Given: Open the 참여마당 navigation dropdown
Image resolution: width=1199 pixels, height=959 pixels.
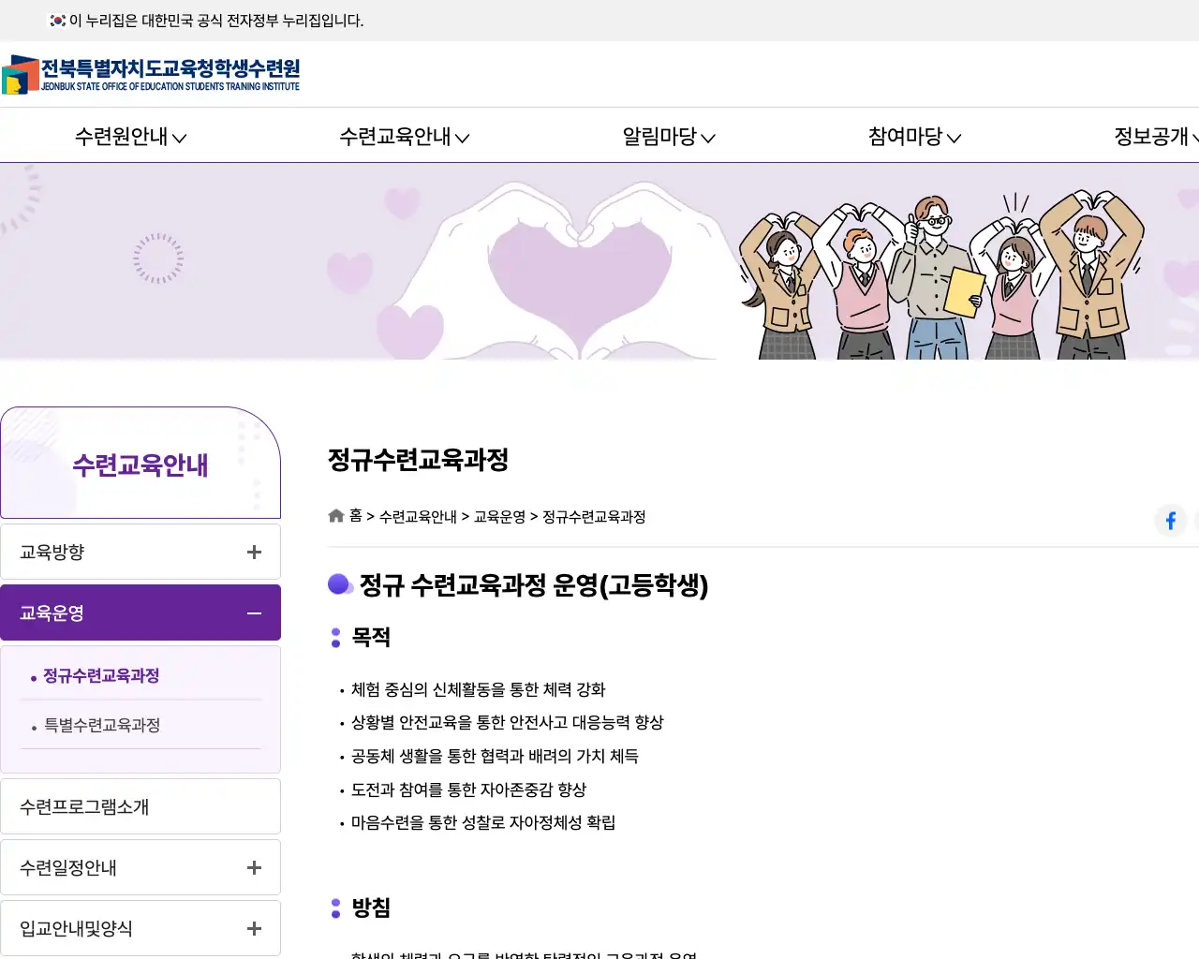Looking at the screenshot, I should point(912,136).
